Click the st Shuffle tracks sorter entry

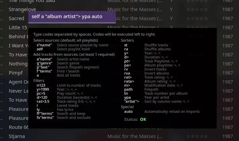pyautogui.click(x=146, y=45)
